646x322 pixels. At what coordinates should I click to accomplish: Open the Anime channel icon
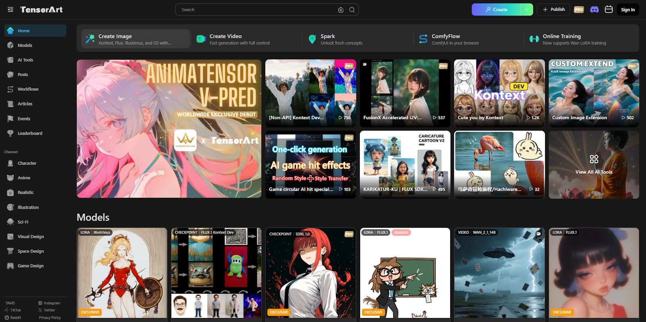[10, 178]
